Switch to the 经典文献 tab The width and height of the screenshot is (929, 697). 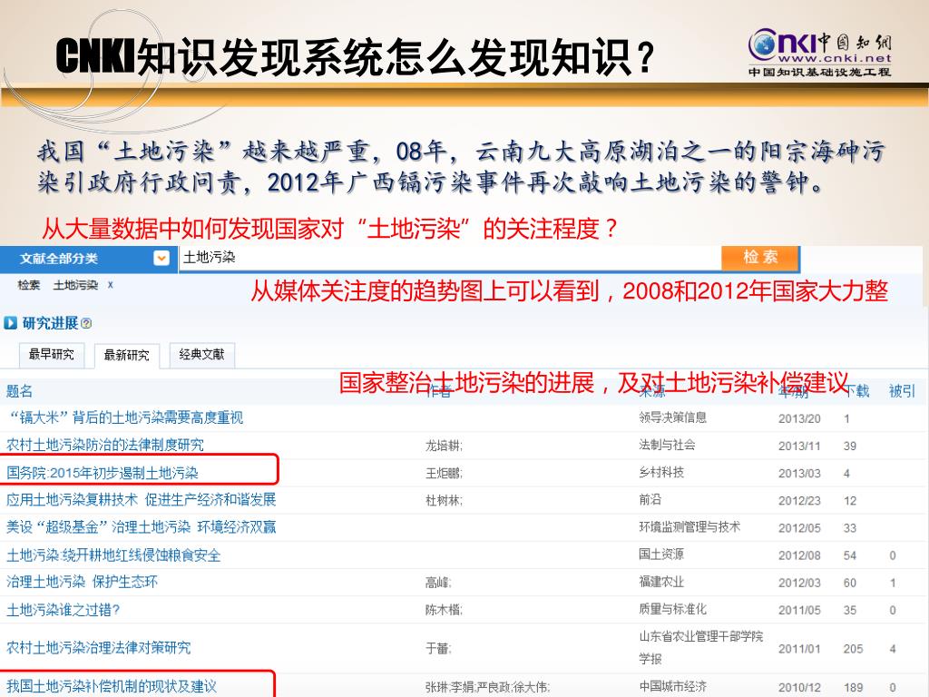(x=202, y=355)
